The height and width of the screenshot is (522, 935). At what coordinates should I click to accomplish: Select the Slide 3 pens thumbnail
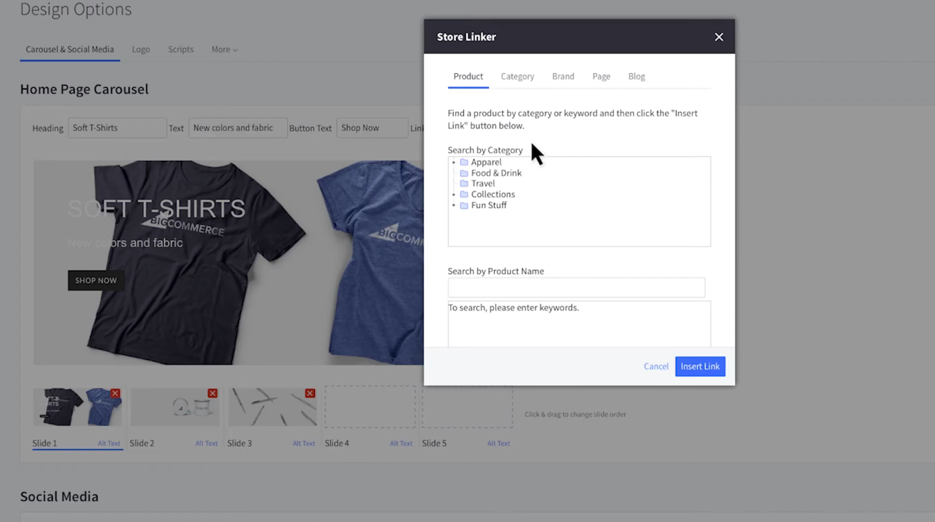point(272,409)
